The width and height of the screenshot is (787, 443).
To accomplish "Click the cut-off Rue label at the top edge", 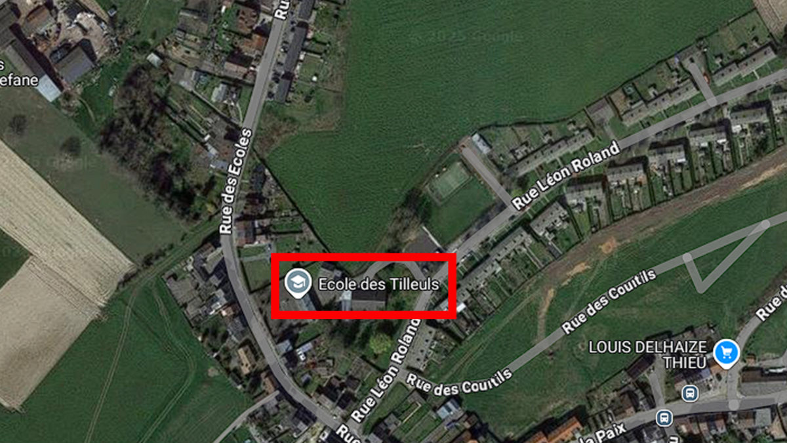I will tap(281, 9).
